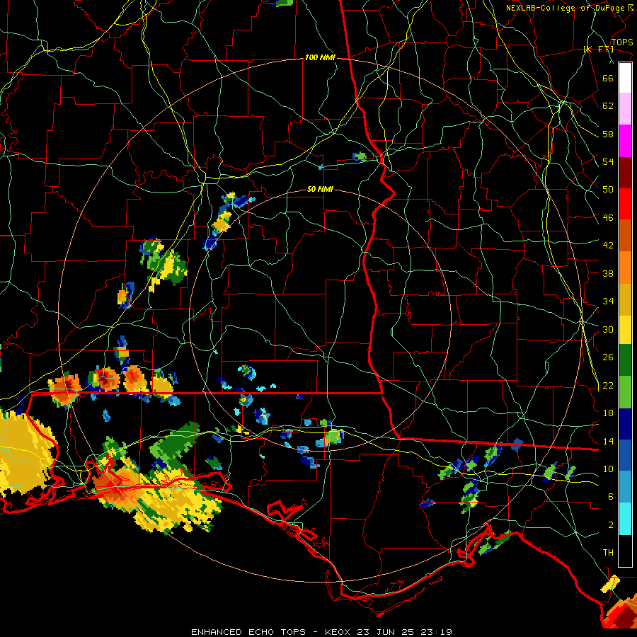This screenshot has height=637, width=637.
Task: Select the gold legend swatch below 34
Action: pyautogui.click(x=625, y=299)
